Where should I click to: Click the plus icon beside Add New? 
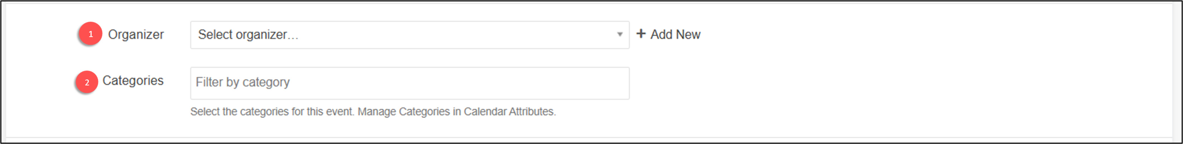click(x=640, y=34)
